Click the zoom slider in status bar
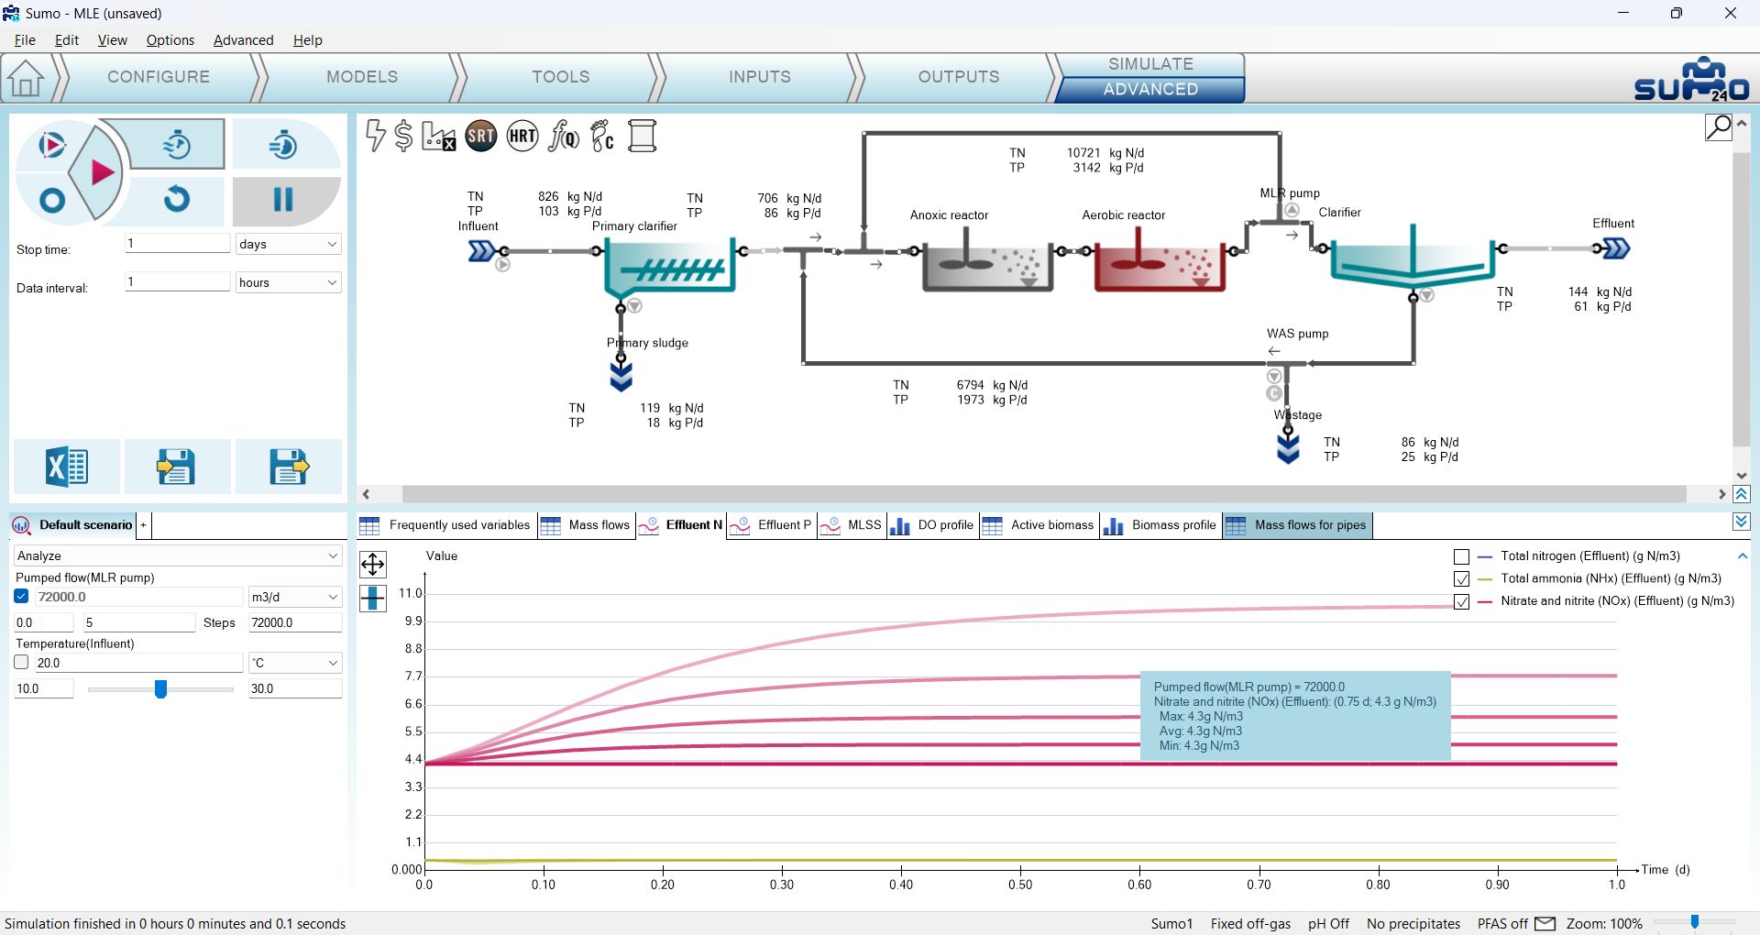Viewport: 1760px width, 935px height. (1695, 922)
